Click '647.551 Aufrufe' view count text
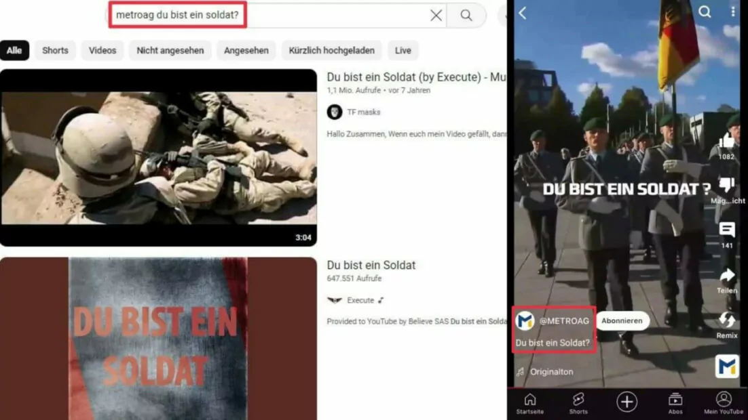 click(354, 278)
